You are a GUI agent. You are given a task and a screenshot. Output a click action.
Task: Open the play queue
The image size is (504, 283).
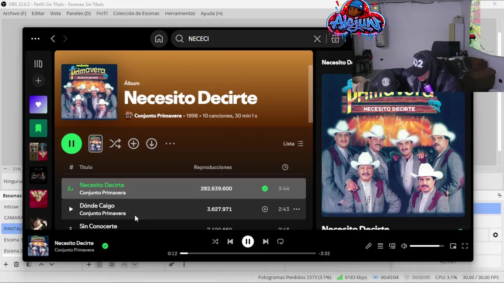click(x=380, y=246)
